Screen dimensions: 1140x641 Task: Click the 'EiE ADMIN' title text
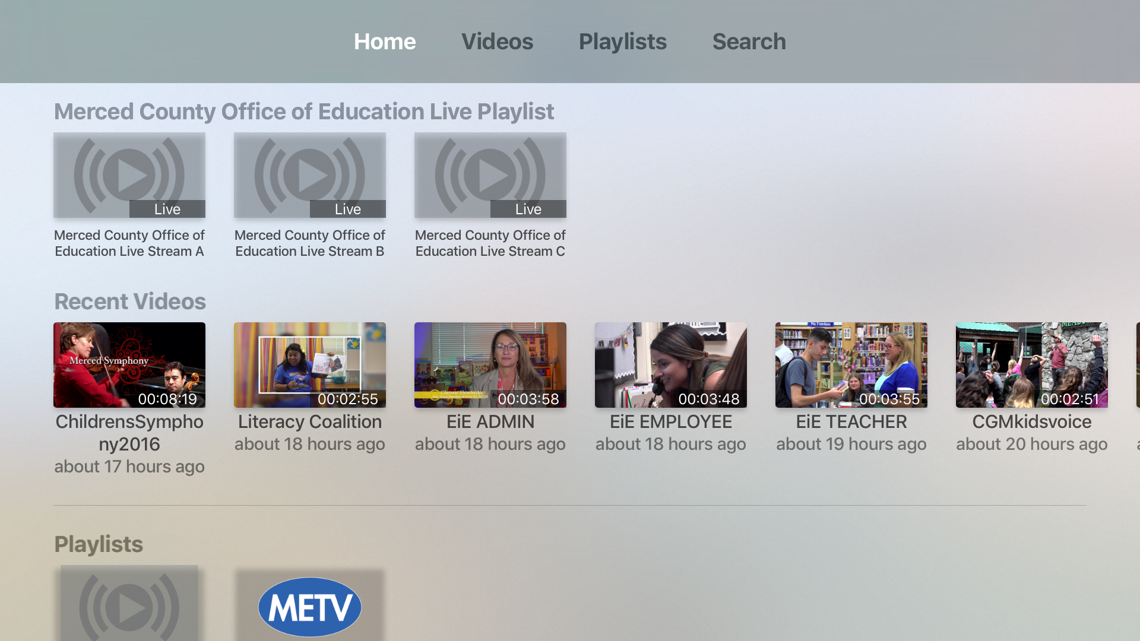point(490,422)
